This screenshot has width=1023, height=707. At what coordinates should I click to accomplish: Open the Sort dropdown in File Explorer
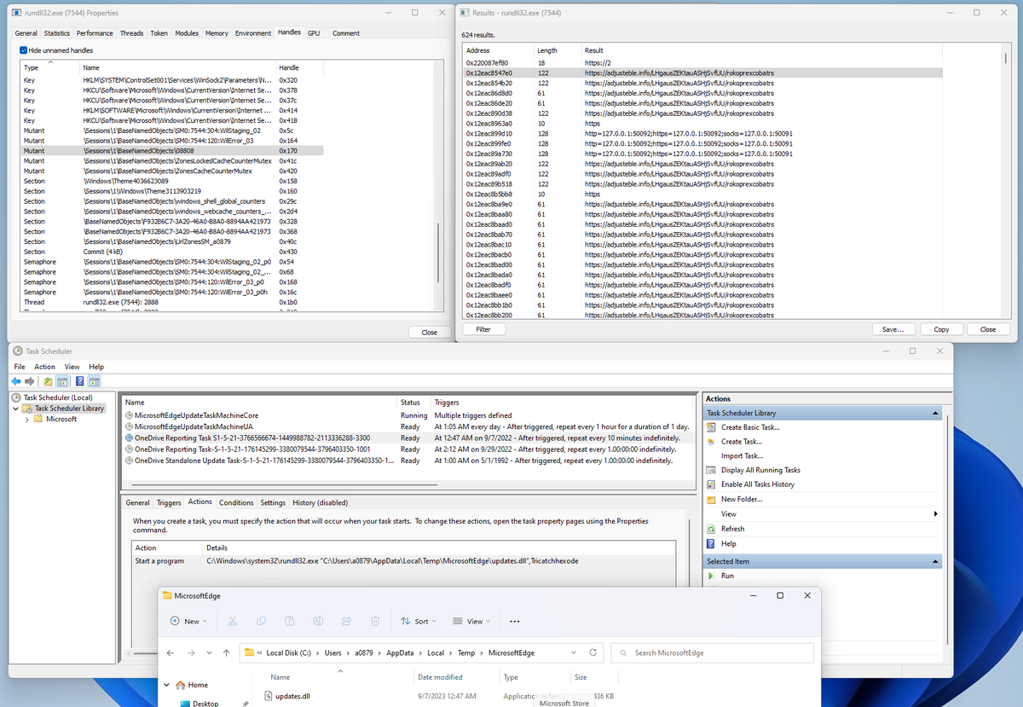418,621
